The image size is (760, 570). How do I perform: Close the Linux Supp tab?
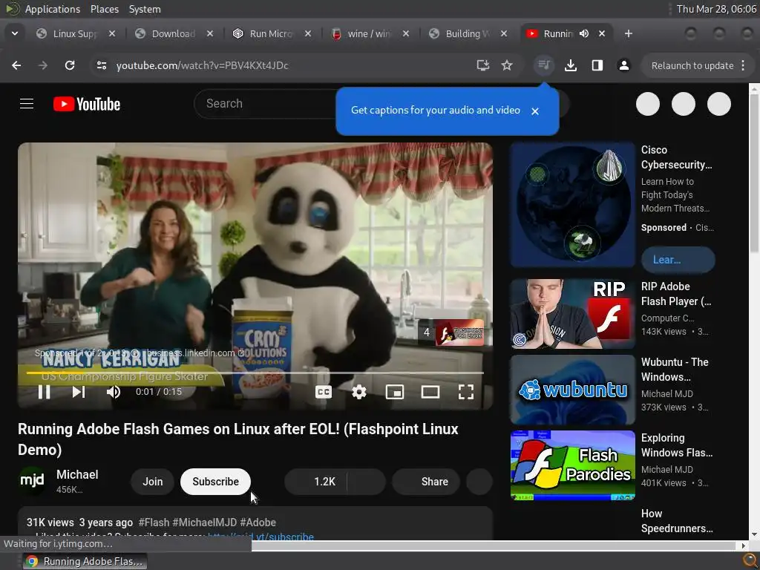(x=112, y=33)
